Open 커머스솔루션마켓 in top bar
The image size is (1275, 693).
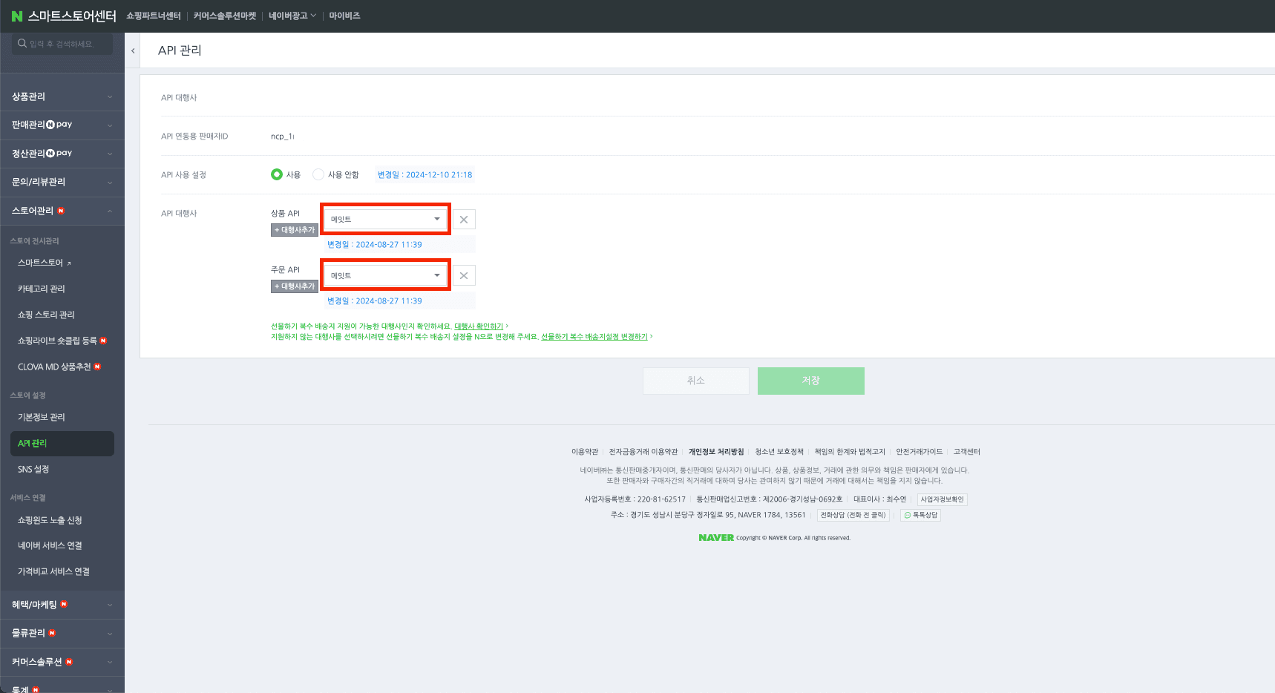point(225,16)
